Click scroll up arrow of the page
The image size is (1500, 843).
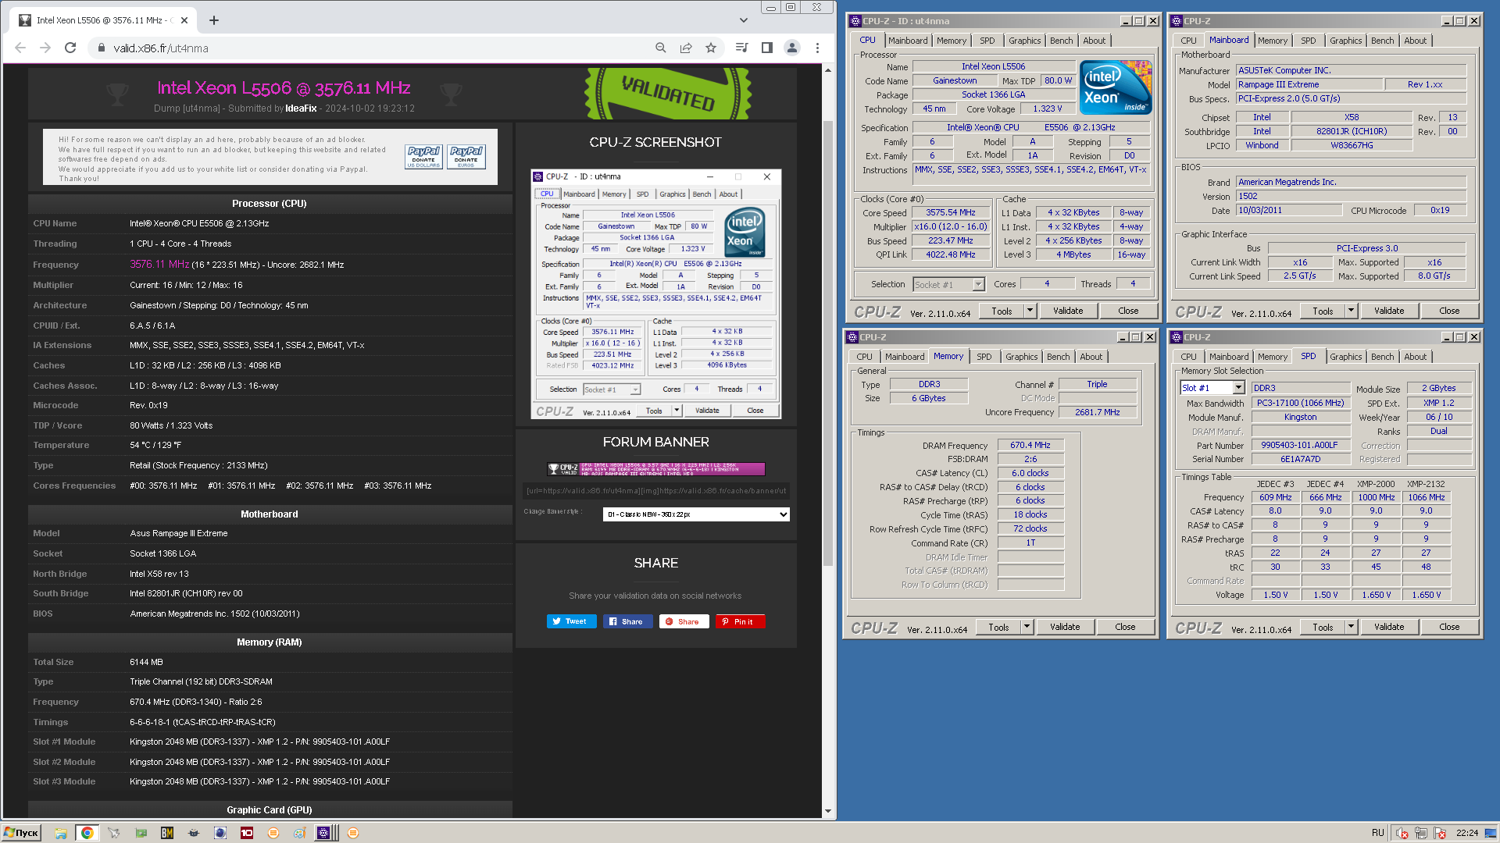[828, 70]
